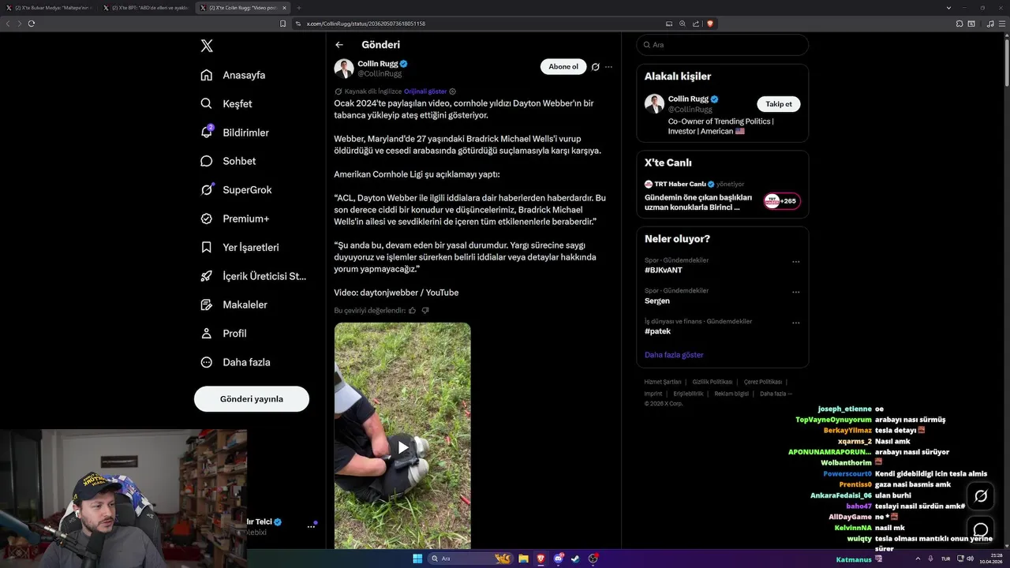Open Steam from the taskbar
The height and width of the screenshot is (568, 1010).
[x=576, y=559]
